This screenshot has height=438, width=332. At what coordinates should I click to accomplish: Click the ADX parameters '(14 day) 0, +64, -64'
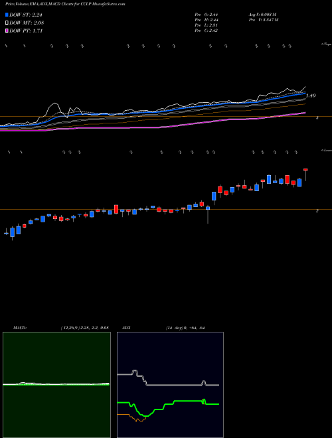point(185,328)
